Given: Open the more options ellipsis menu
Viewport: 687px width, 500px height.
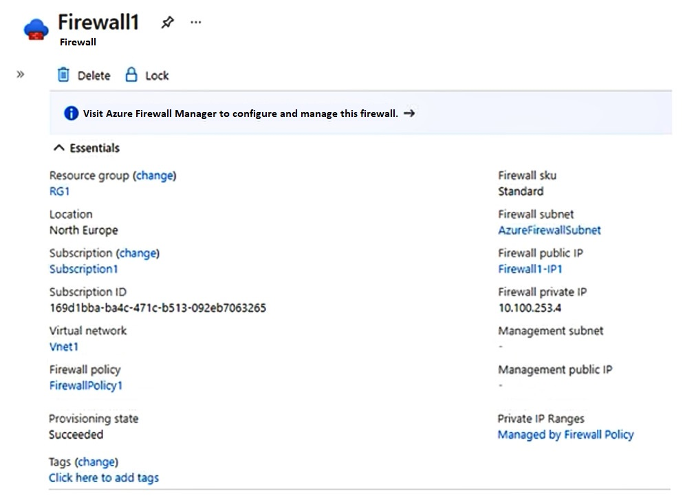Looking at the screenshot, I should click(x=196, y=23).
